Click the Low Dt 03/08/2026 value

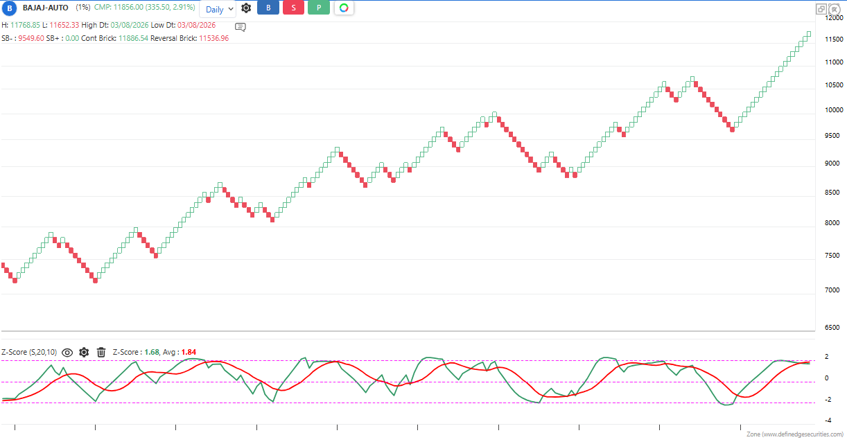click(x=197, y=25)
